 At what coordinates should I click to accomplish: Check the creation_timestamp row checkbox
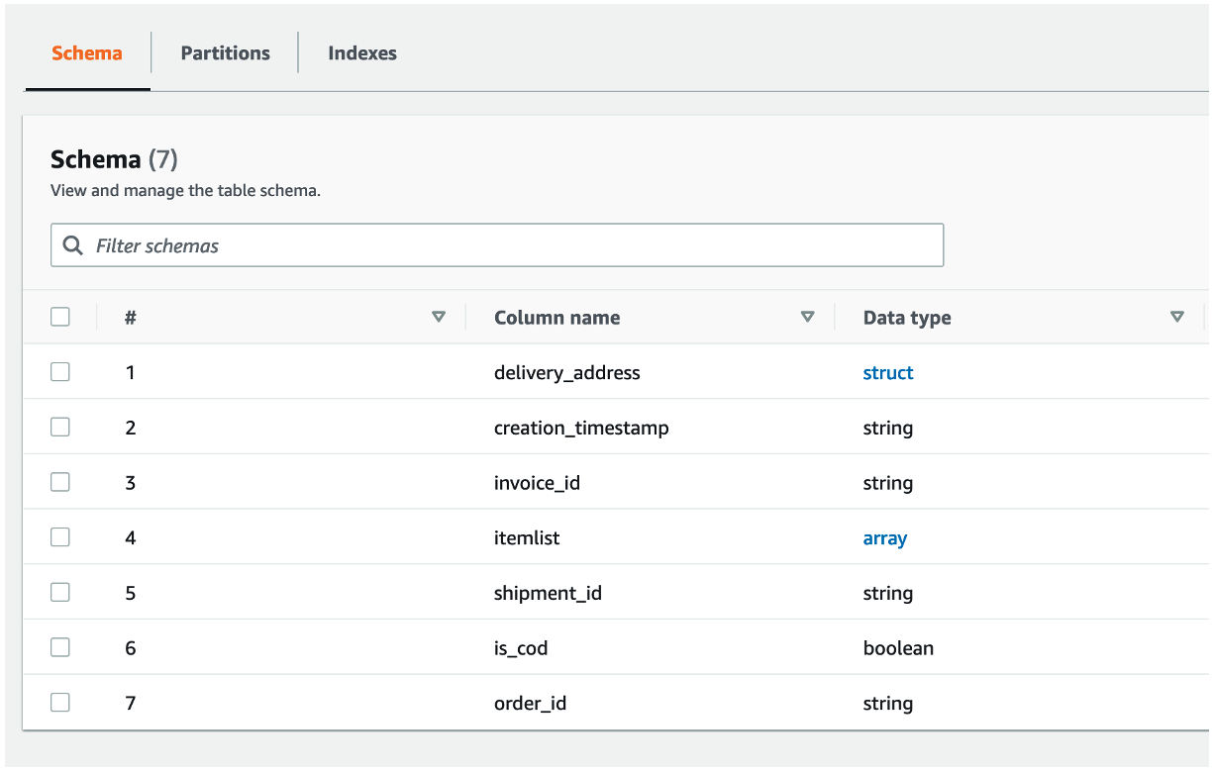(x=60, y=428)
